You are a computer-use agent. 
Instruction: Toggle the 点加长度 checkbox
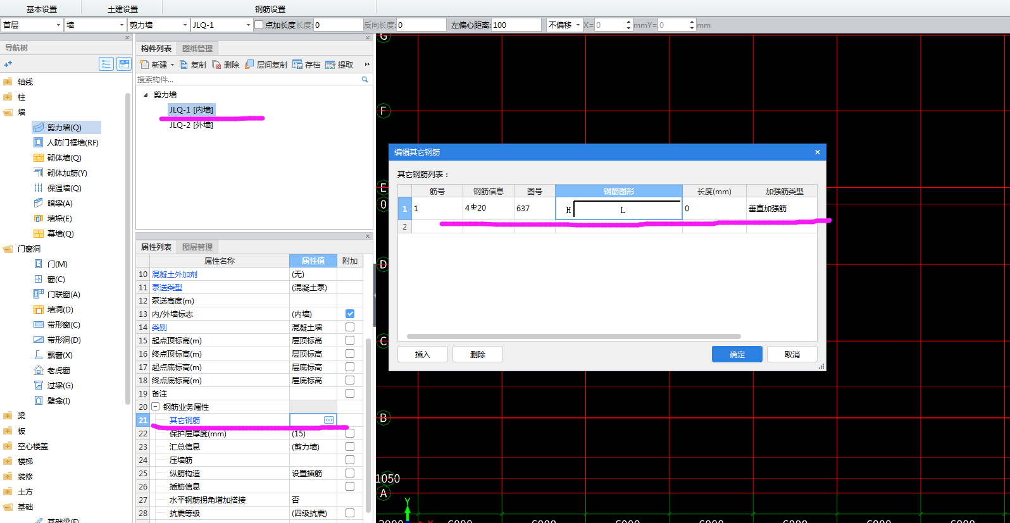(x=259, y=25)
